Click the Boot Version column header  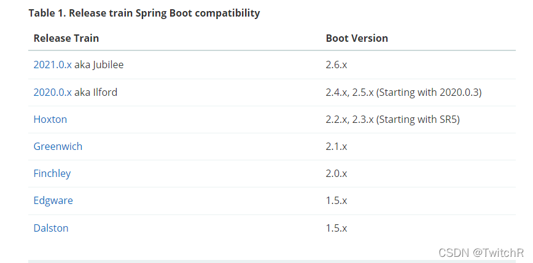tap(357, 38)
